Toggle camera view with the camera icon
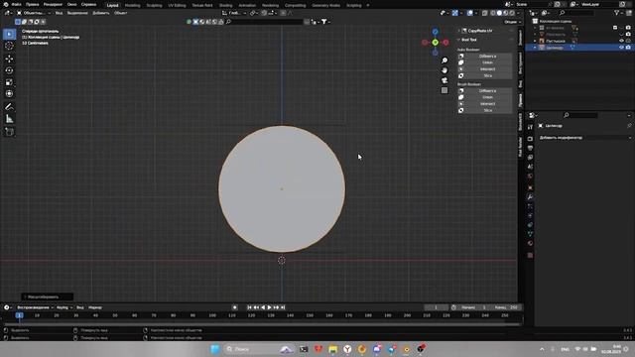The width and height of the screenshot is (635, 357). [x=444, y=80]
